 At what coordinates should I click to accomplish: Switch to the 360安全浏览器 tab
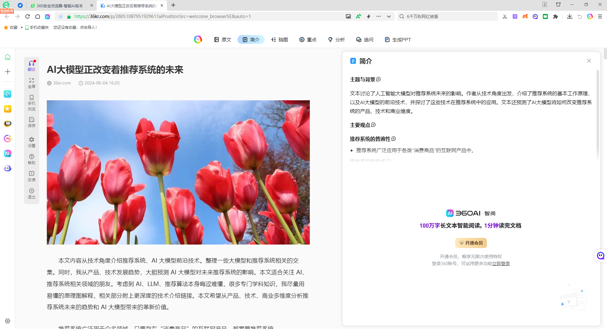[x=59, y=5]
